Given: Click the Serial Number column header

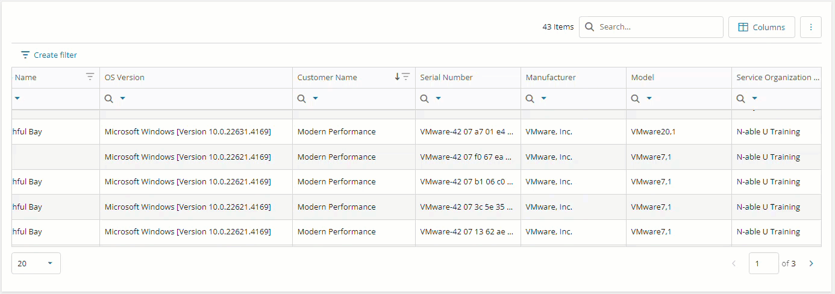Looking at the screenshot, I should (446, 77).
